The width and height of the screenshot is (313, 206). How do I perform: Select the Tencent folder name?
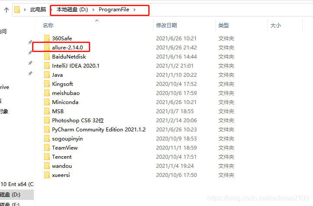click(x=62, y=157)
